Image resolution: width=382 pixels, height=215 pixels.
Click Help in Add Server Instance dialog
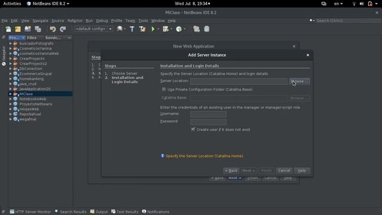coord(302,171)
